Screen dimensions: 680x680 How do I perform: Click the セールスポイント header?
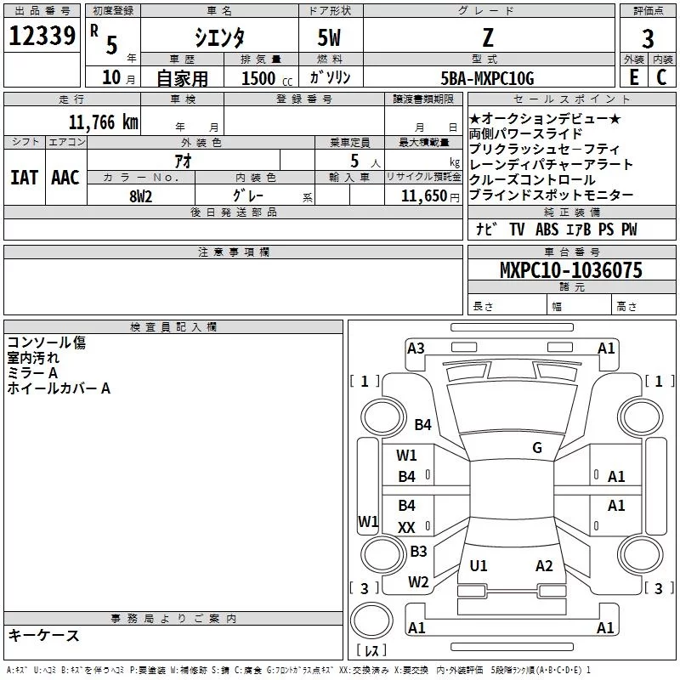pos(571,99)
